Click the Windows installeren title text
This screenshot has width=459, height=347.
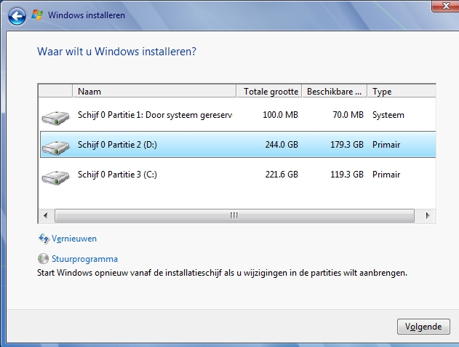coord(87,15)
